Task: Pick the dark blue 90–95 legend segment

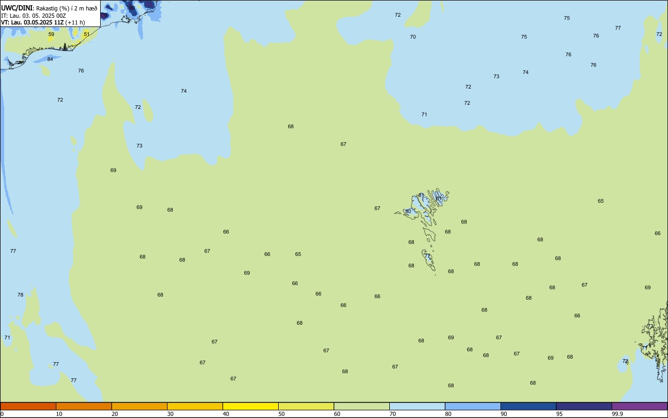Action: pos(528,406)
